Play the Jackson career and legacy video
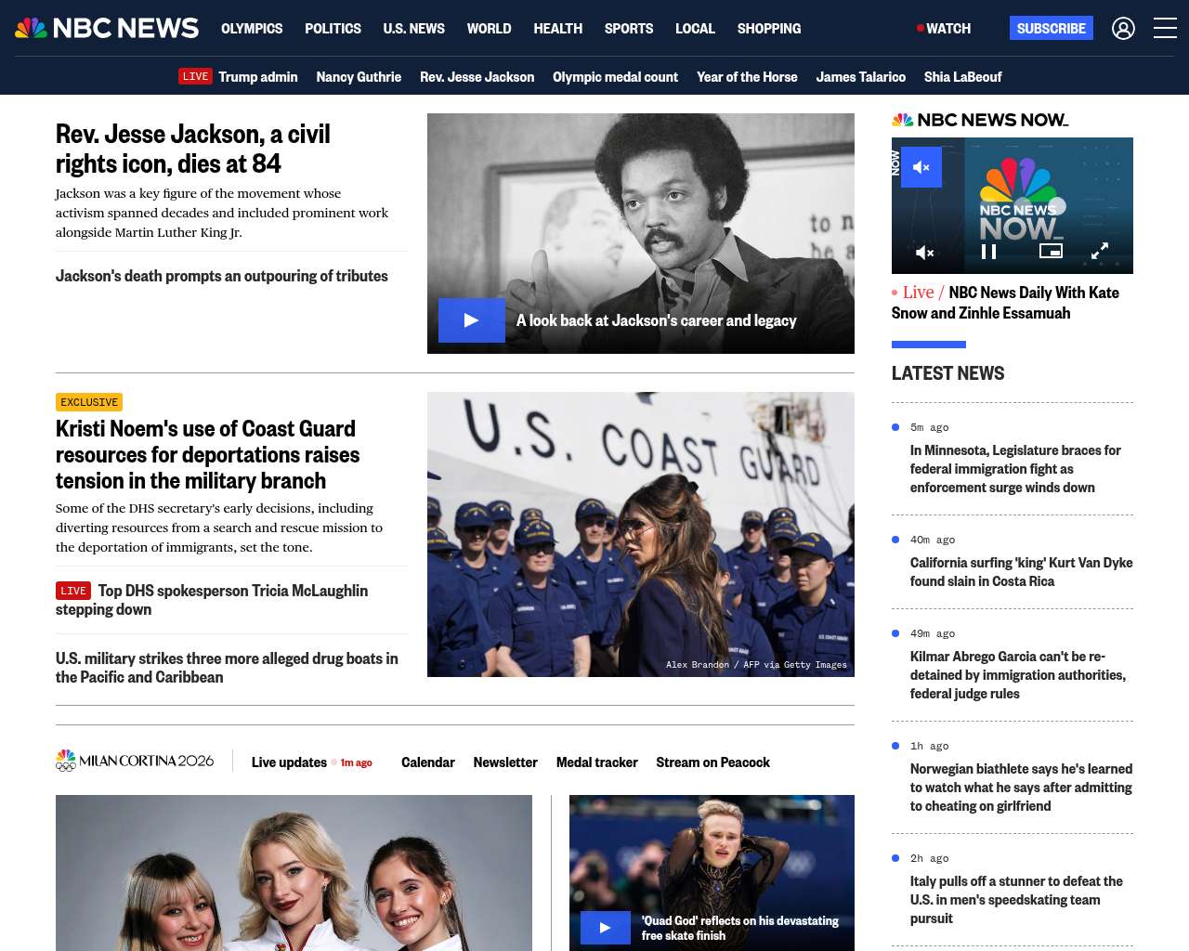This screenshot has height=951, width=1189. point(472,320)
